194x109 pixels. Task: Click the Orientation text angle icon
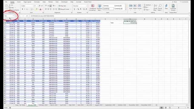click(x=54, y=6)
